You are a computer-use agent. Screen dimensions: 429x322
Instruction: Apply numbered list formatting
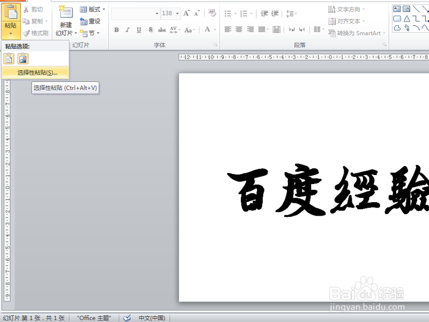[x=243, y=13]
